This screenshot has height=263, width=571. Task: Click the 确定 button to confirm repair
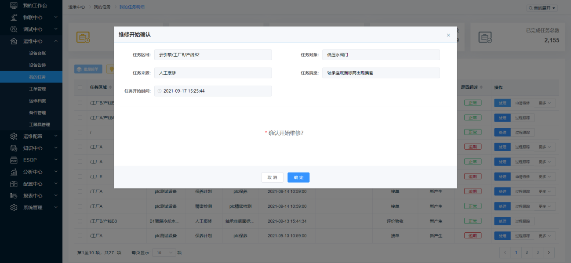[298, 177]
